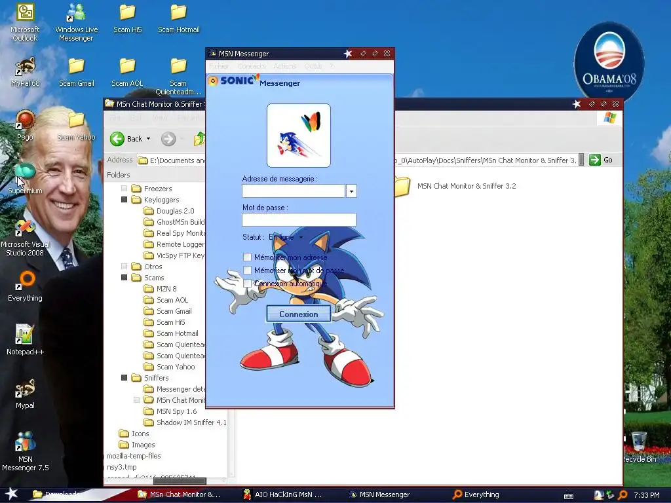Screen dimensions: 671x503
Task: Click the Sonic display picture in Messenger
Action: click(299, 136)
